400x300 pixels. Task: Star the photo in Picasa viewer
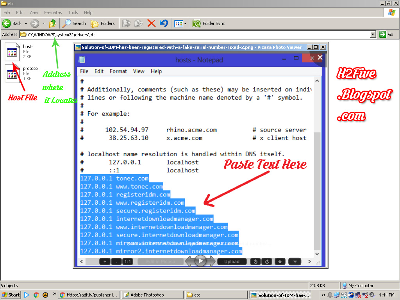[280, 261]
